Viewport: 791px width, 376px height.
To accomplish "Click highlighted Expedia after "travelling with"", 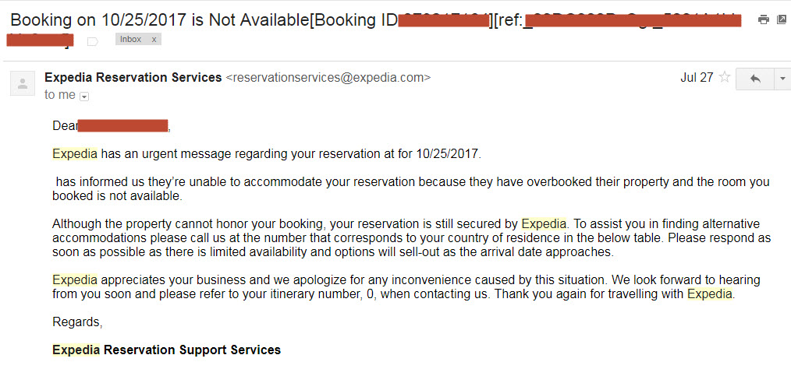I will point(709,293).
